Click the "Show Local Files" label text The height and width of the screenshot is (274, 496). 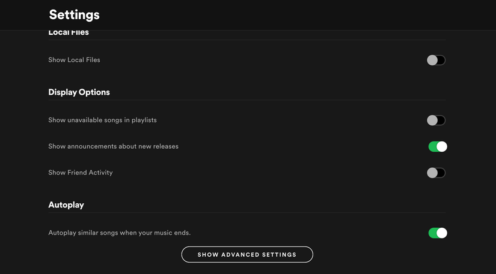(74, 60)
